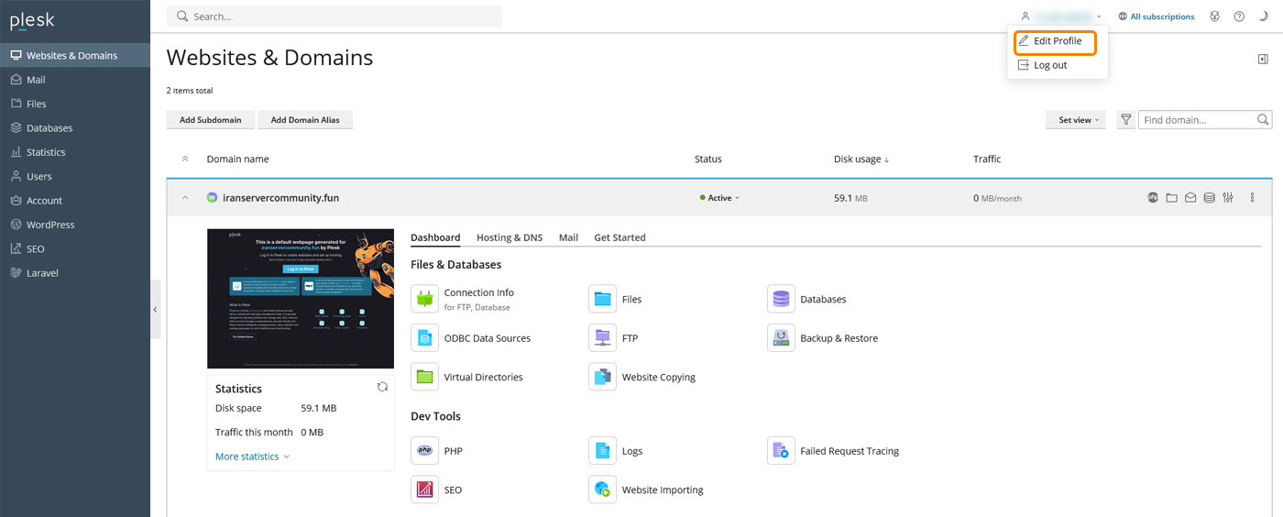Image resolution: width=1283 pixels, height=517 pixels.
Task: Open the Website Importing tool
Action: coord(602,489)
